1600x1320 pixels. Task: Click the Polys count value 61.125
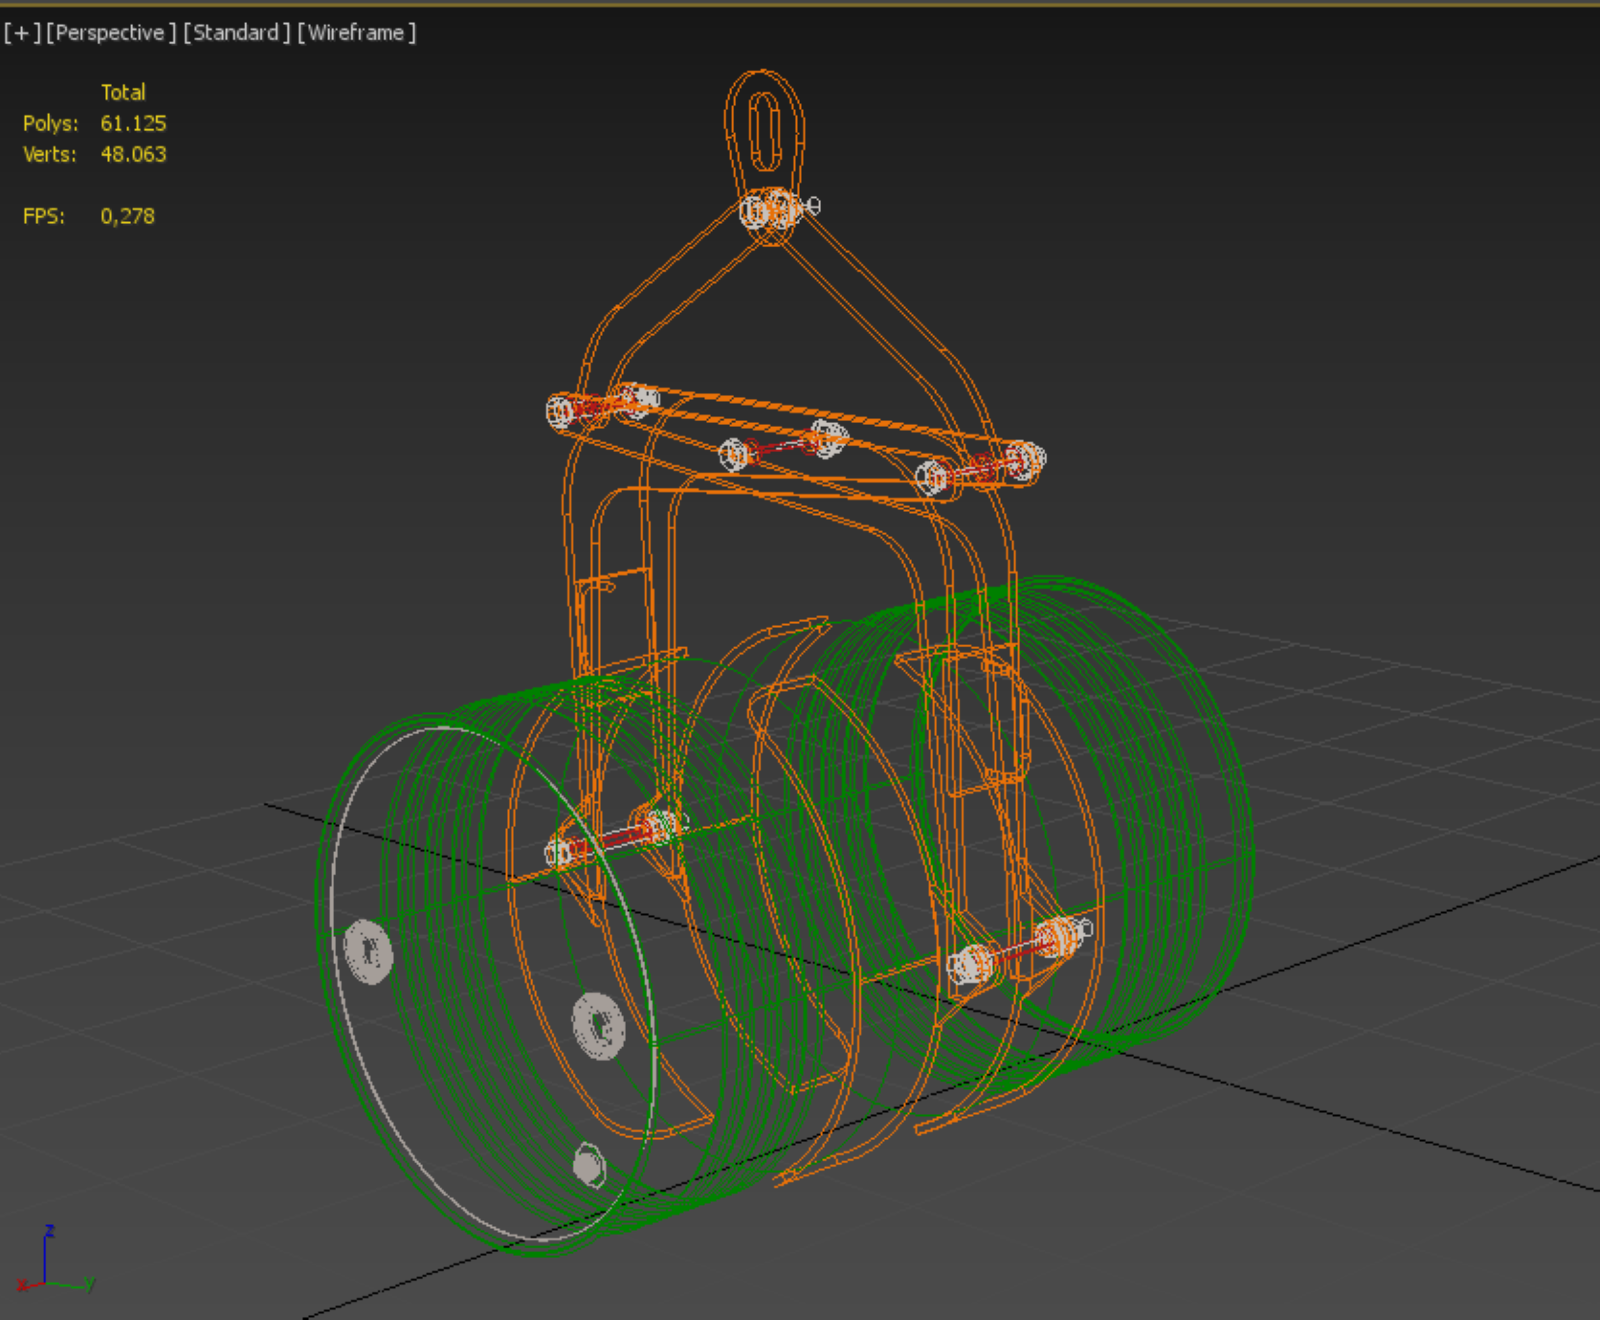133,123
